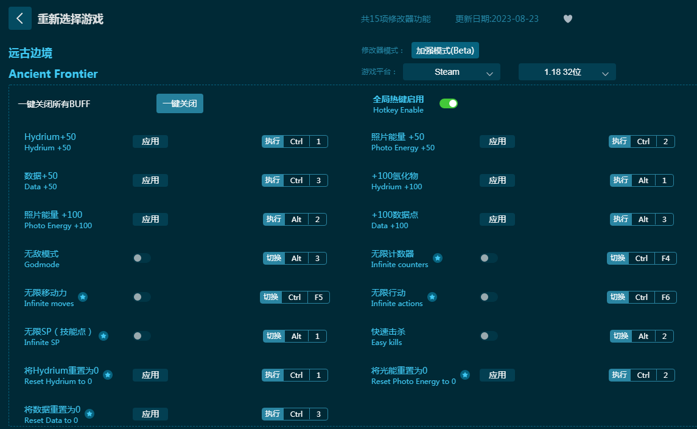
Task: Click 执行 hotkey for Photo Energy +50
Action: tap(620, 141)
